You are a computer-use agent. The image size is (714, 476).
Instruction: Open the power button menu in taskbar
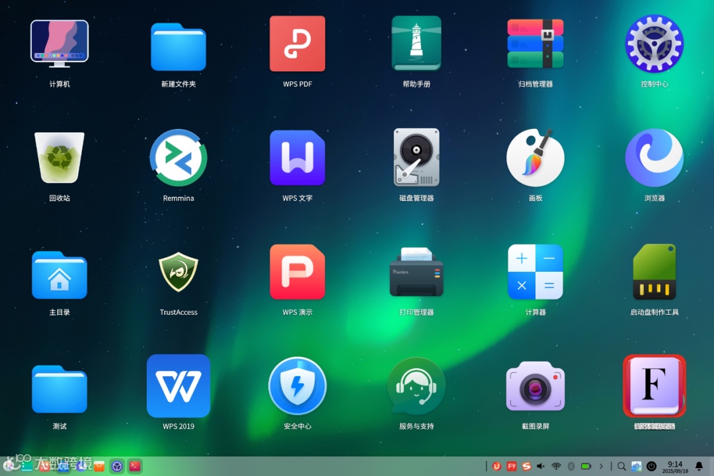coord(652,466)
